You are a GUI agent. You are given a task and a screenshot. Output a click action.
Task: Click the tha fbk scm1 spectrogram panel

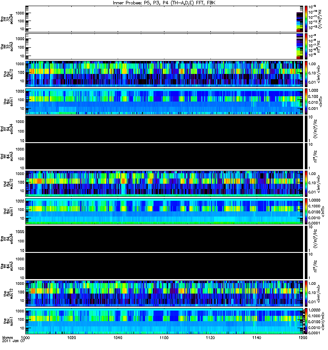[164, 101]
